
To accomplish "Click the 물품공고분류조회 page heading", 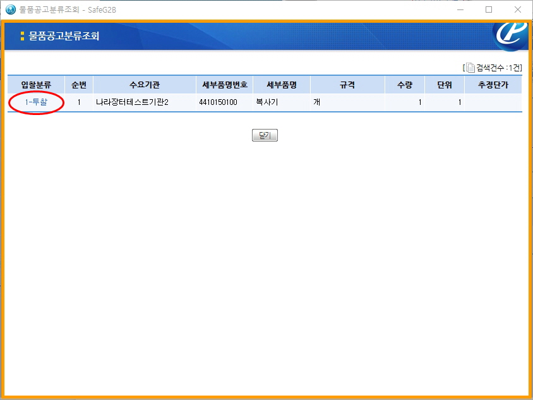I will (64, 36).
